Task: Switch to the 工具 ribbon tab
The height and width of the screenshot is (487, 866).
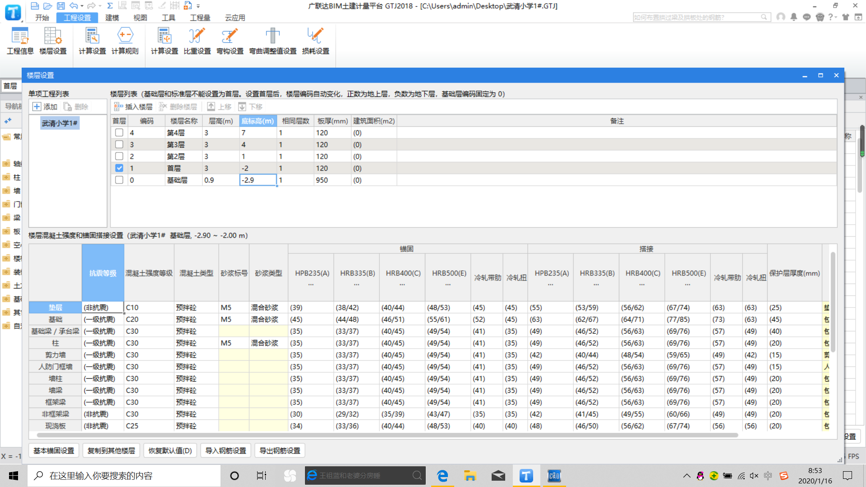Action: pyautogui.click(x=168, y=18)
